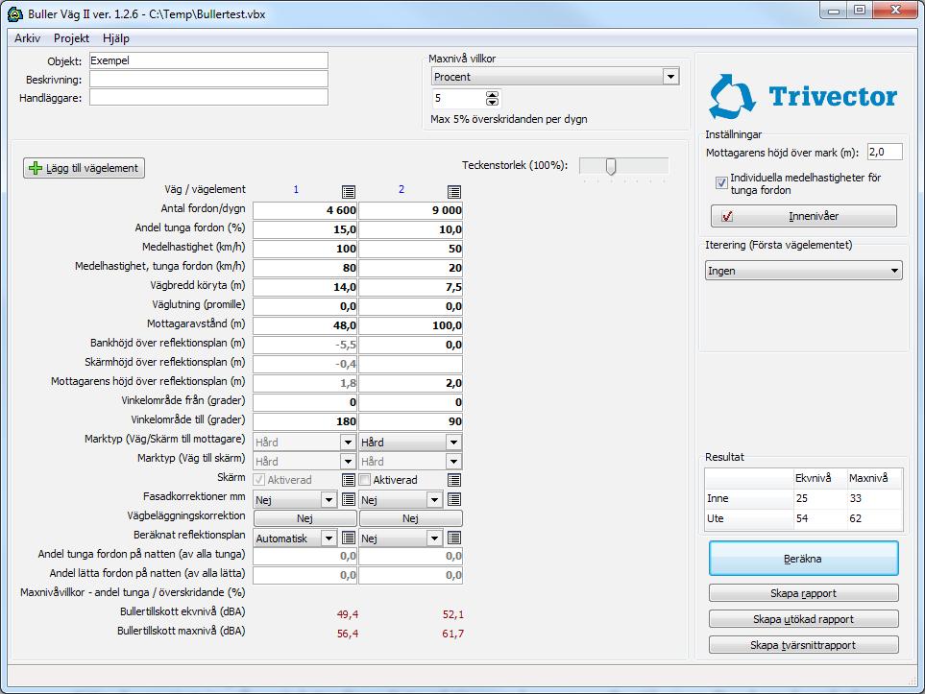The image size is (925, 694).
Task: Open the list icon beside road element 1 header
Action: (x=348, y=192)
